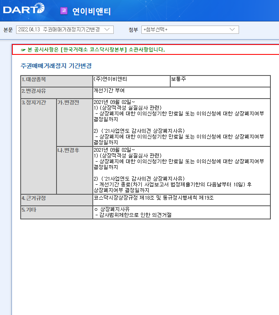Click the green hand pointer icon in notice
The height and width of the screenshot is (315, 279).
point(23,50)
